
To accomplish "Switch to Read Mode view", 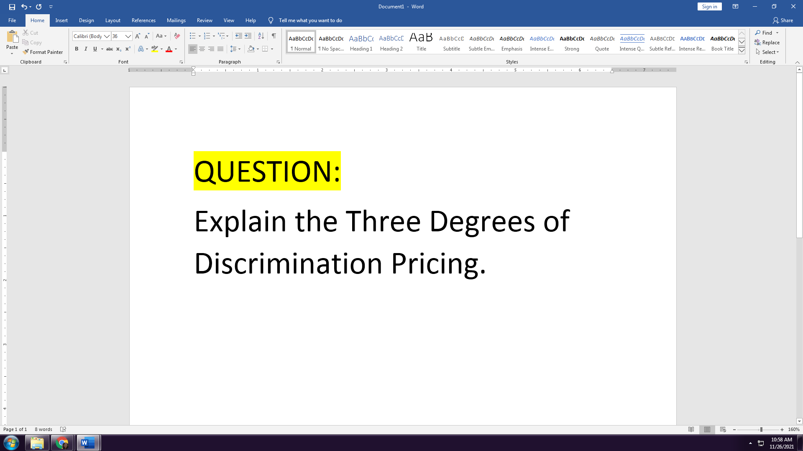I will pyautogui.click(x=691, y=429).
